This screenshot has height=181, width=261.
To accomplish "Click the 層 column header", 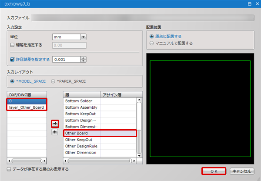I will pyautogui.click(x=82, y=95).
